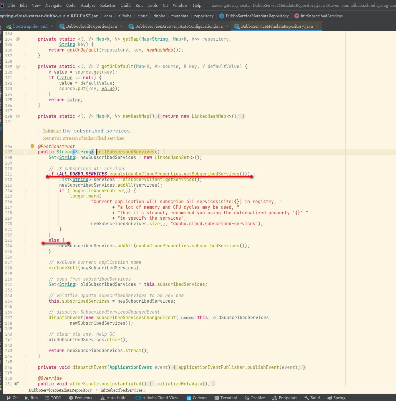Open the Problems tool window
This screenshot has height=401, width=396.
(x=80, y=398)
